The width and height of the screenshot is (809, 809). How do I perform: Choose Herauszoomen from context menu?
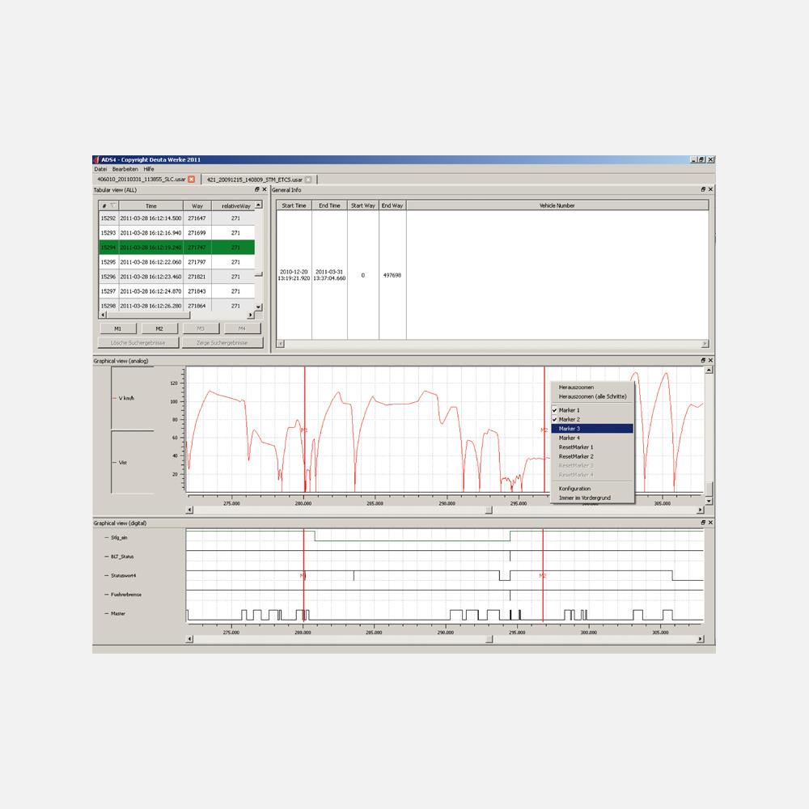click(592, 387)
